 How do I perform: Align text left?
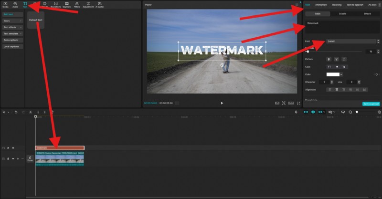(330, 90)
